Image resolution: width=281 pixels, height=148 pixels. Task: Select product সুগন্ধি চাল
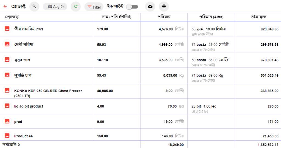tap(23, 75)
